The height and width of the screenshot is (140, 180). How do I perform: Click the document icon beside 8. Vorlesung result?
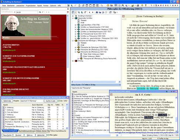pyautogui.click(x=4, y=107)
